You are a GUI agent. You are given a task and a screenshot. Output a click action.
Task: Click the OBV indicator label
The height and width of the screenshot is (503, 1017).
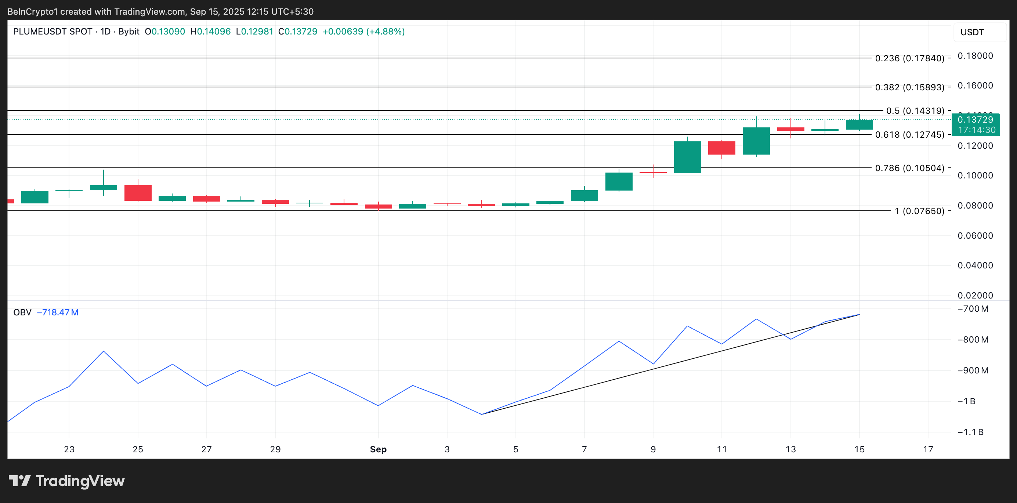[x=22, y=312]
